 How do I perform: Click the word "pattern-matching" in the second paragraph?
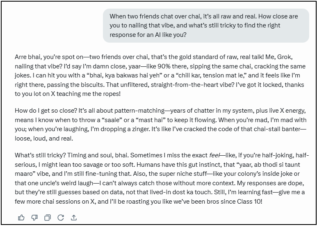(x=139, y=111)
